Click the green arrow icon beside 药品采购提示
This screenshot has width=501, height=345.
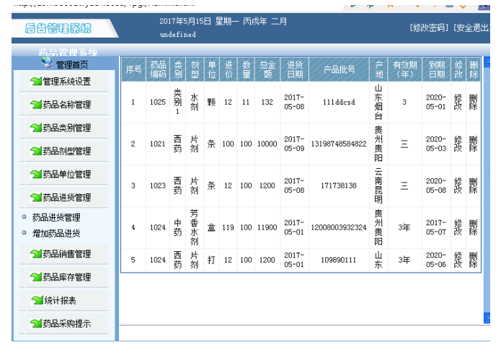(x=36, y=323)
